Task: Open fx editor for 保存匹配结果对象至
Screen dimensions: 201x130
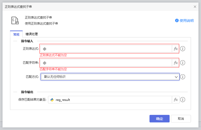Action: tap(176, 100)
